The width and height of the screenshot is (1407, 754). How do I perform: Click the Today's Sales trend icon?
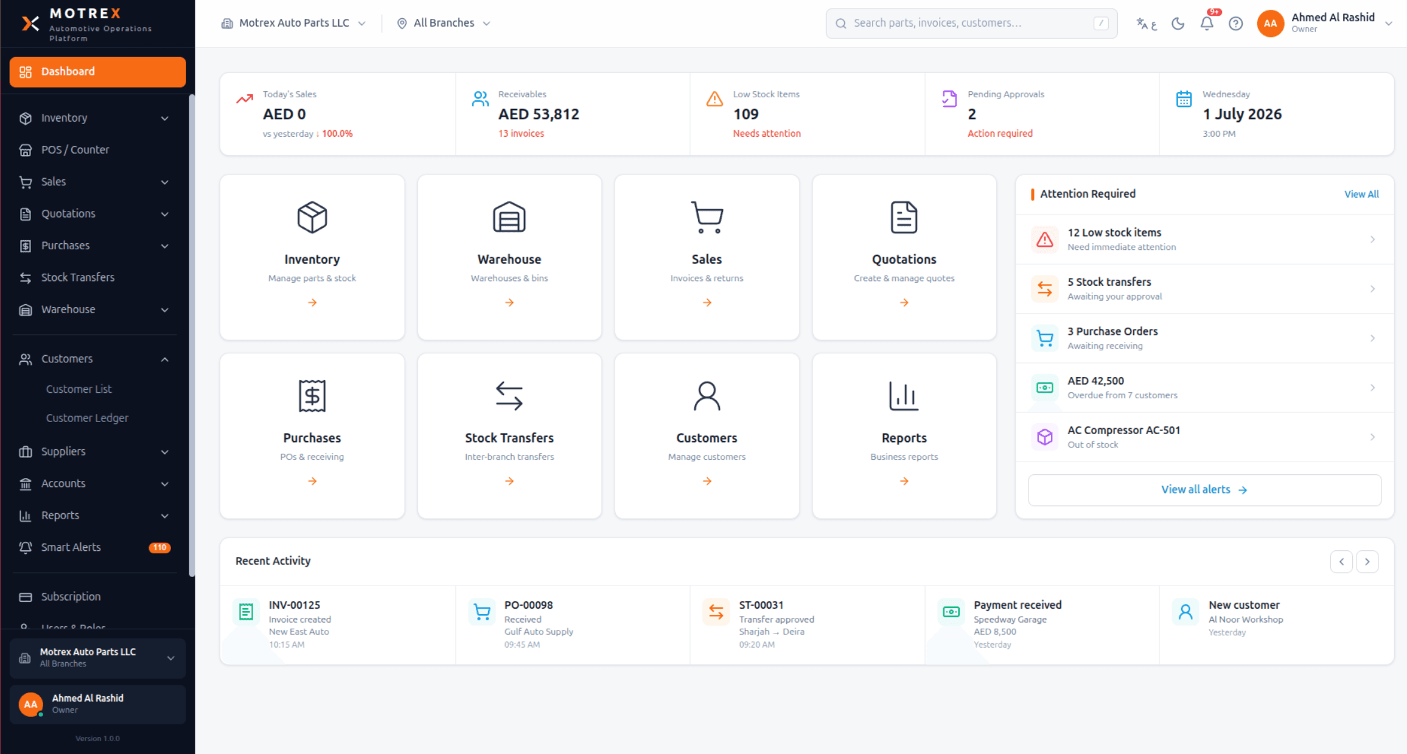(245, 99)
